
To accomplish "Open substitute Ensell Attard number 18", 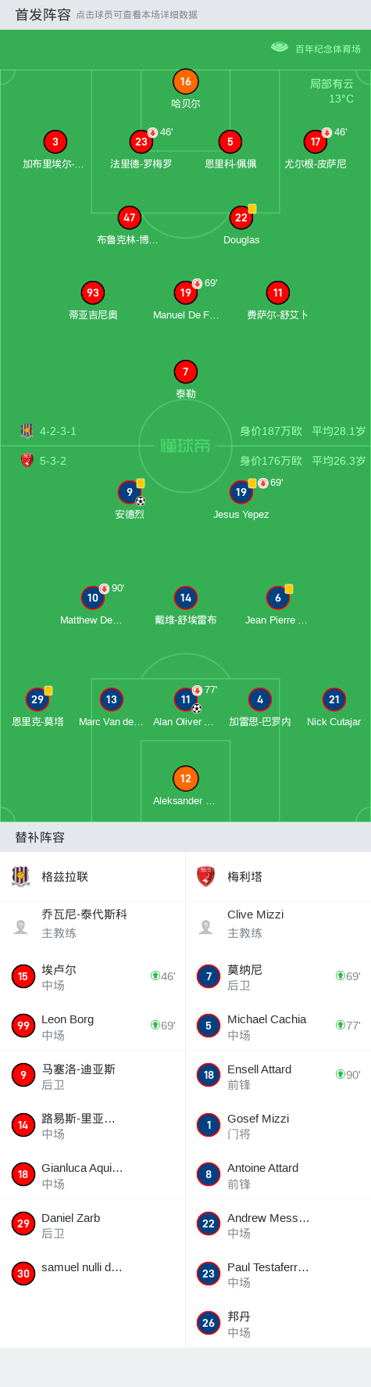I will [278, 1076].
